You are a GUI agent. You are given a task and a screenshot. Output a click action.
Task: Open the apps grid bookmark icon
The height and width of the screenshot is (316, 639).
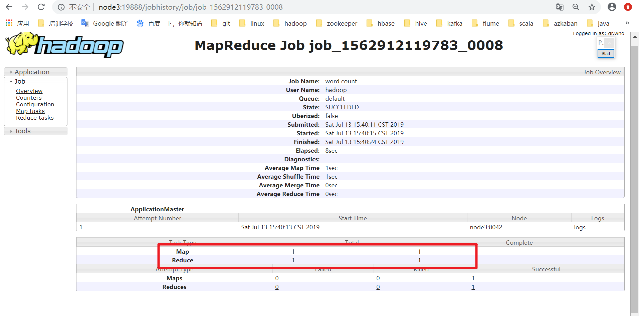click(x=9, y=23)
